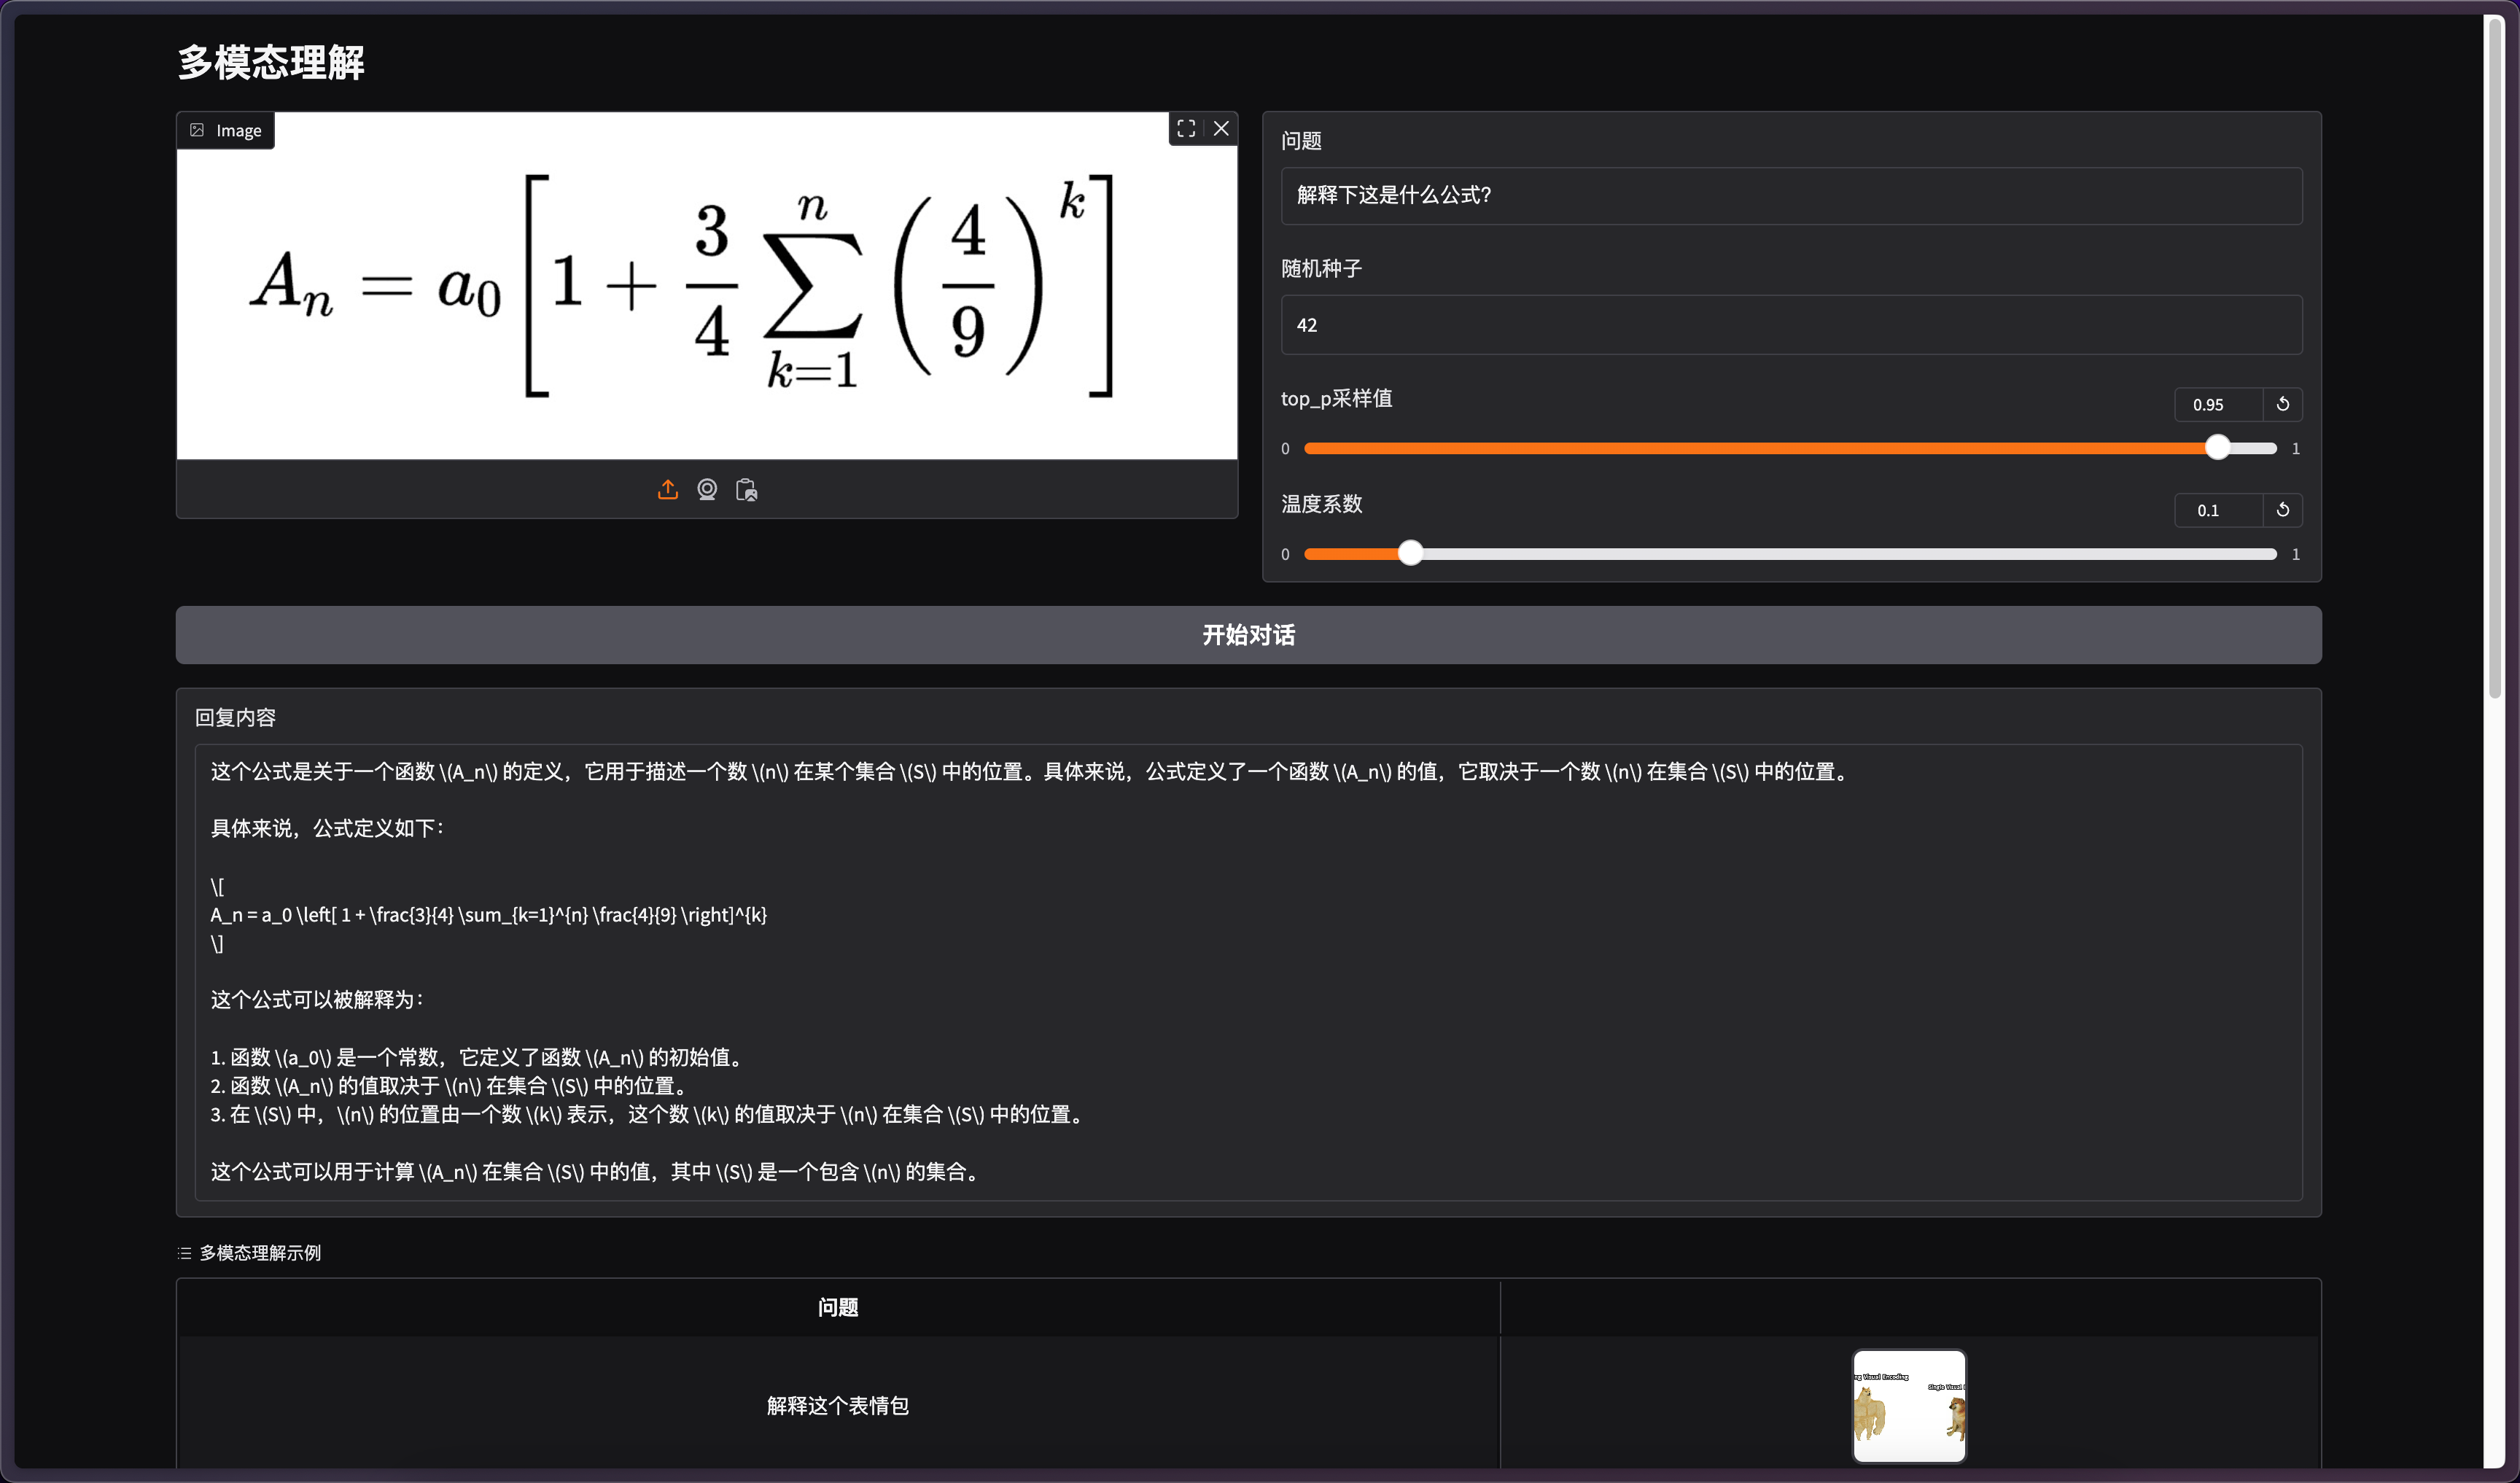Image resolution: width=2520 pixels, height=1483 pixels.
Task: Click the paste from clipboard icon
Action: [746, 489]
